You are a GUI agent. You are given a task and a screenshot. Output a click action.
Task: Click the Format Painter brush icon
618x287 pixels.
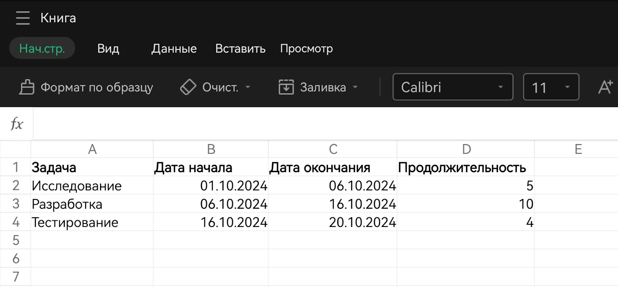(27, 87)
